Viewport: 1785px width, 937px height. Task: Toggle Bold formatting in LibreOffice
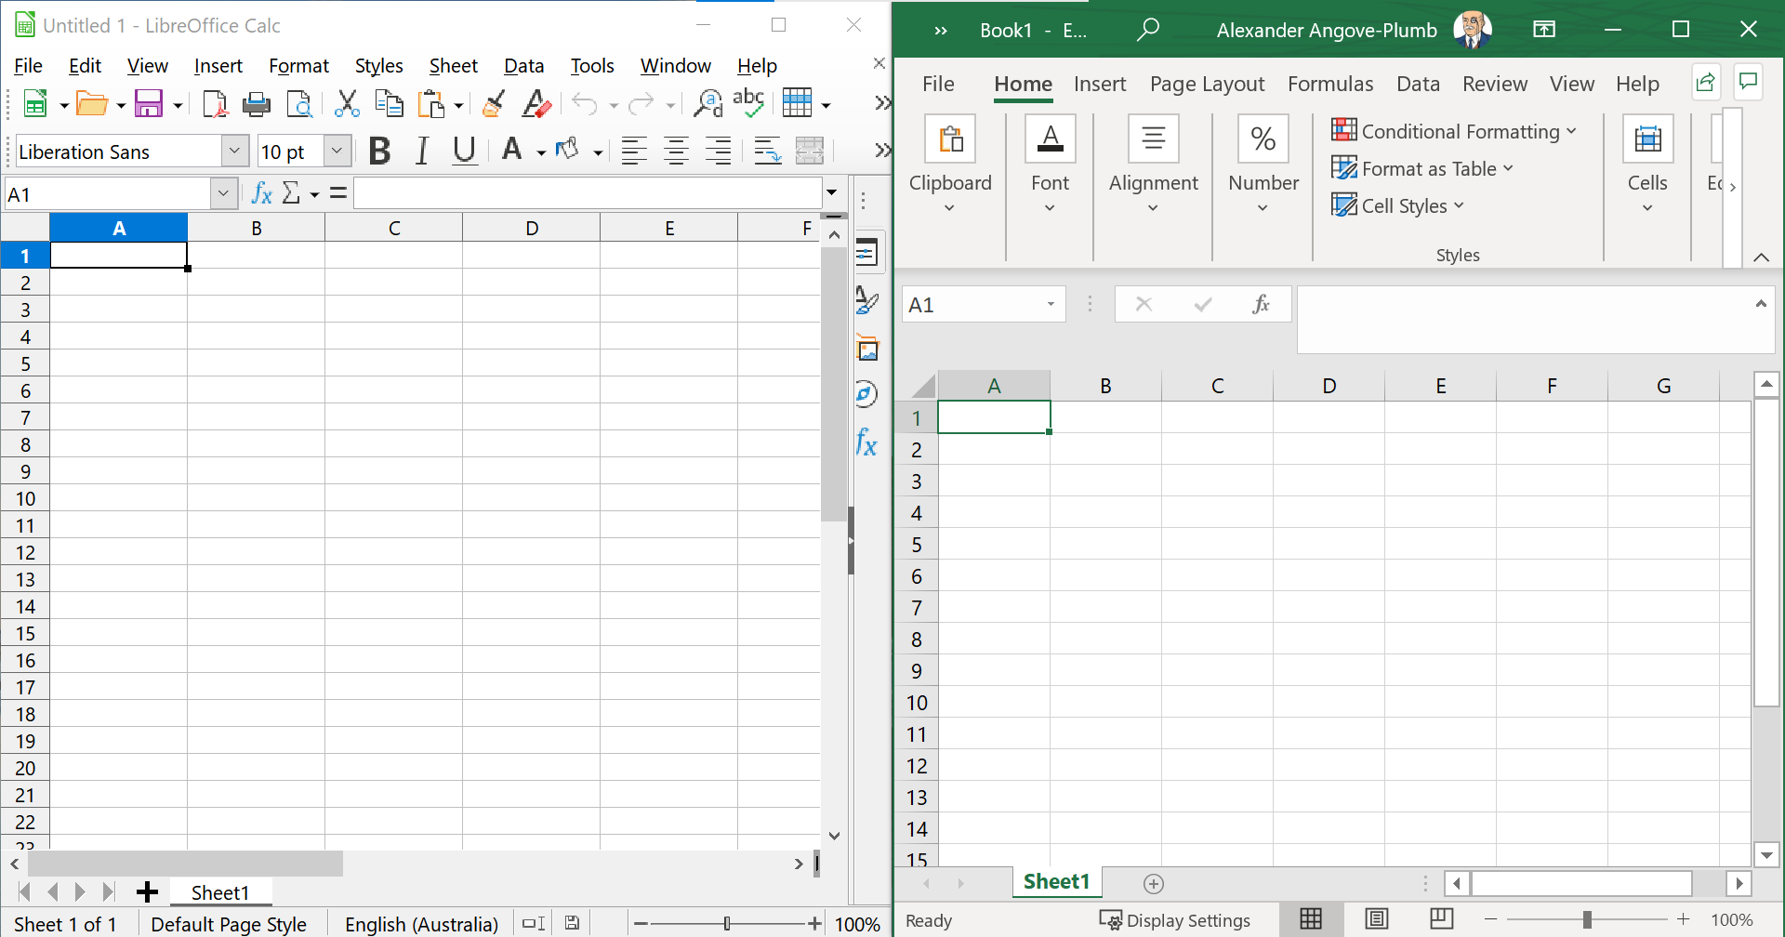click(379, 151)
